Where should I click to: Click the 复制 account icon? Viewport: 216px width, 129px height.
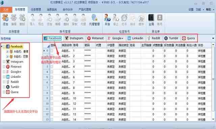(75, 20)
